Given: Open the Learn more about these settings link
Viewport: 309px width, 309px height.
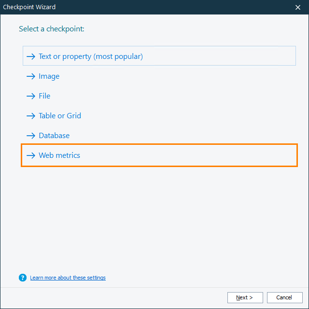Looking at the screenshot, I should (x=68, y=278).
